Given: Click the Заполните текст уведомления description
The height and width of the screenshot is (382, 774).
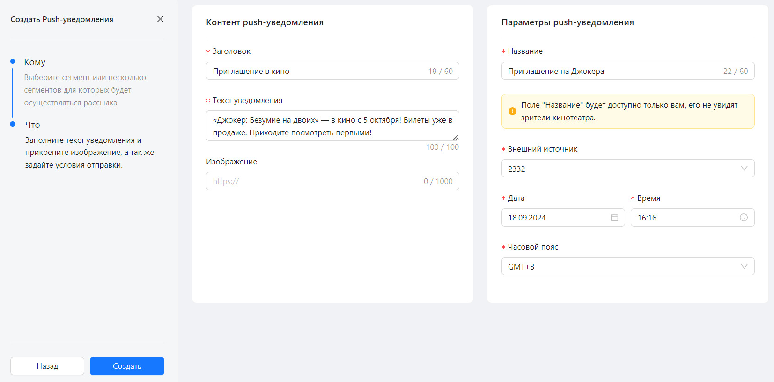Looking at the screenshot, I should (x=89, y=153).
